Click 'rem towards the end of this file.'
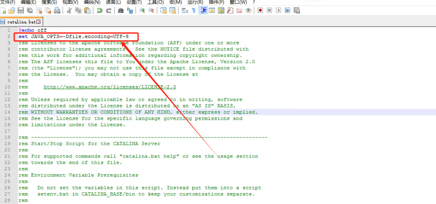436x204 pixels. (70, 163)
